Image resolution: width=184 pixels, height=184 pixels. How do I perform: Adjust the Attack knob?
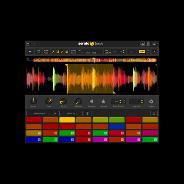[64, 101]
